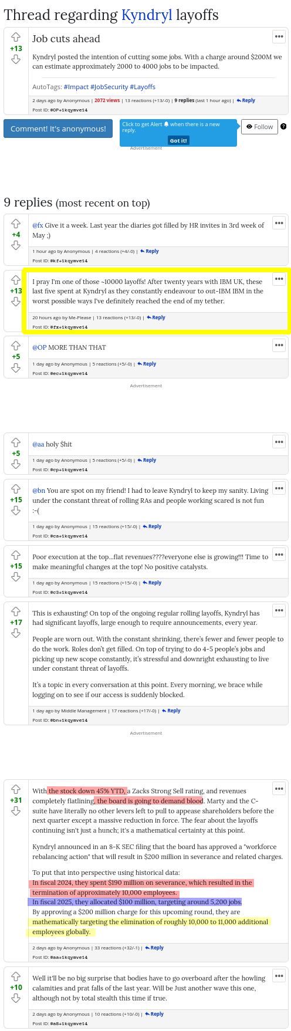This screenshot has width=291, height=1031.
Task: Toggle Follow with the eye icon
Action: pyautogui.click(x=259, y=127)
